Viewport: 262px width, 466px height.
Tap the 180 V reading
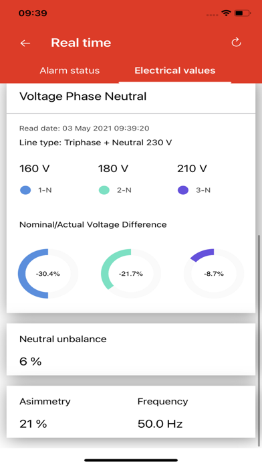tap(114, 169)
